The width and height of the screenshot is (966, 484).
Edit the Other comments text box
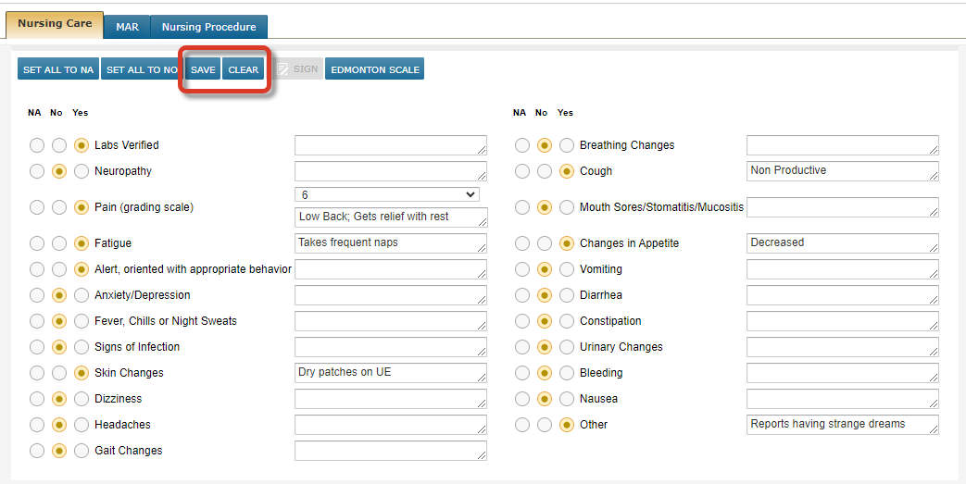coord(842,425)
